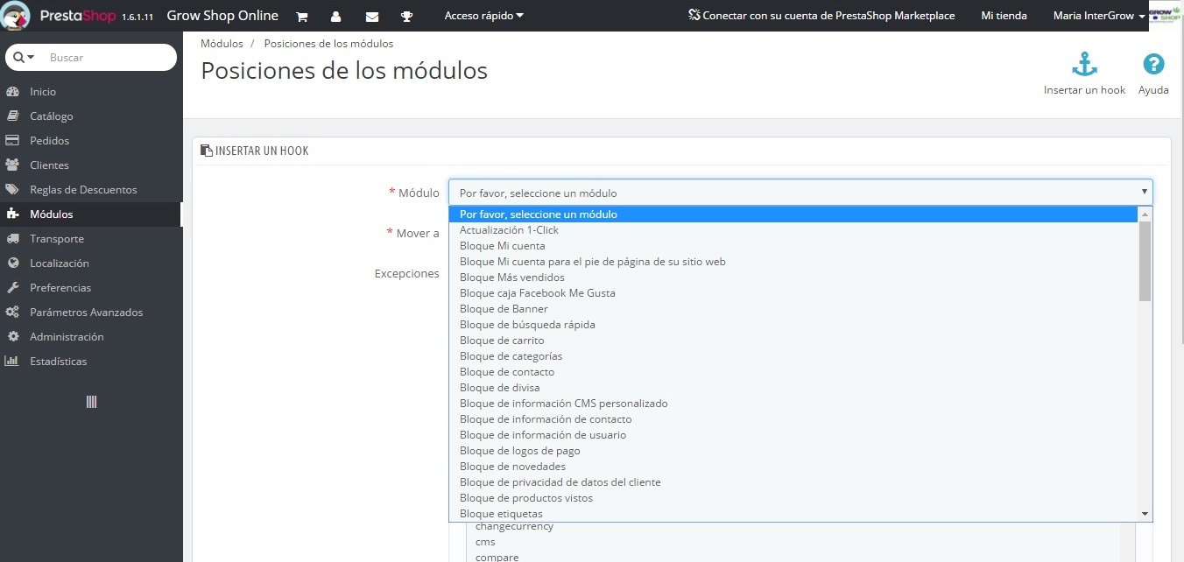Select 'Actualización 1-Click' option
The height and width of the screenshot is (562, 1184).
click(x=793, y=230)
